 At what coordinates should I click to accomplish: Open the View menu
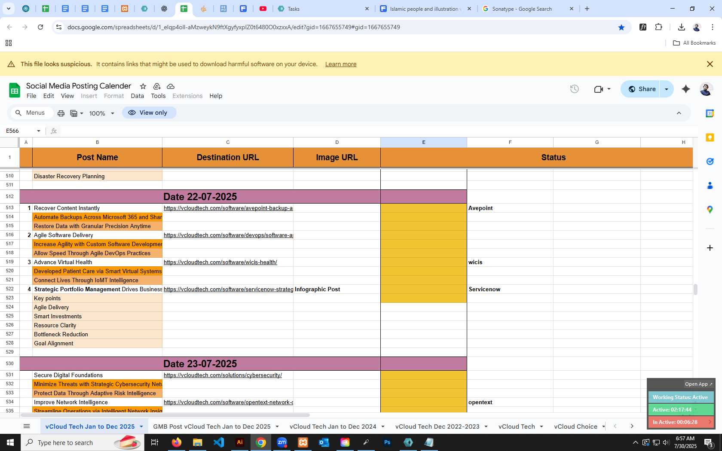click(x=67, y=96)
